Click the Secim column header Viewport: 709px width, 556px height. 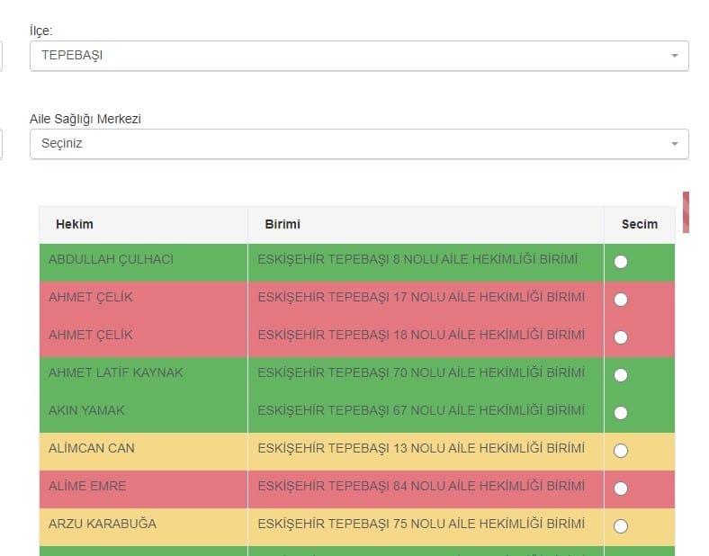pyautogui.click(x=639, y=224)
